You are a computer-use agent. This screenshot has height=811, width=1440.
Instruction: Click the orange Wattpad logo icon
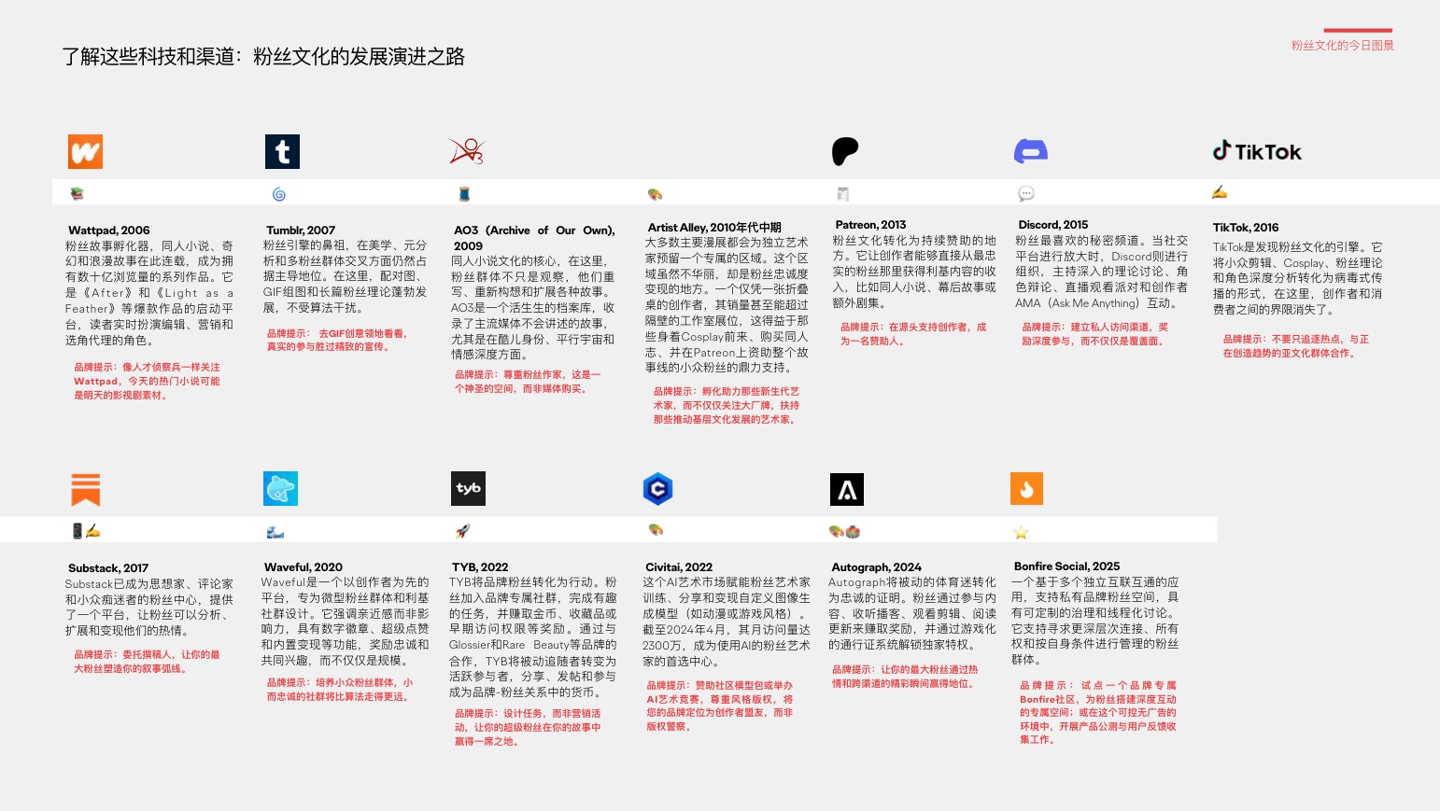click(x=85, y=151)
